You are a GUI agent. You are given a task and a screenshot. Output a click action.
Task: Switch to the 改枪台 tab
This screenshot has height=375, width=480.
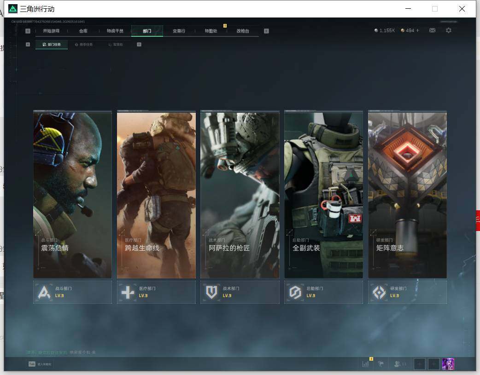tap(243, 31)
